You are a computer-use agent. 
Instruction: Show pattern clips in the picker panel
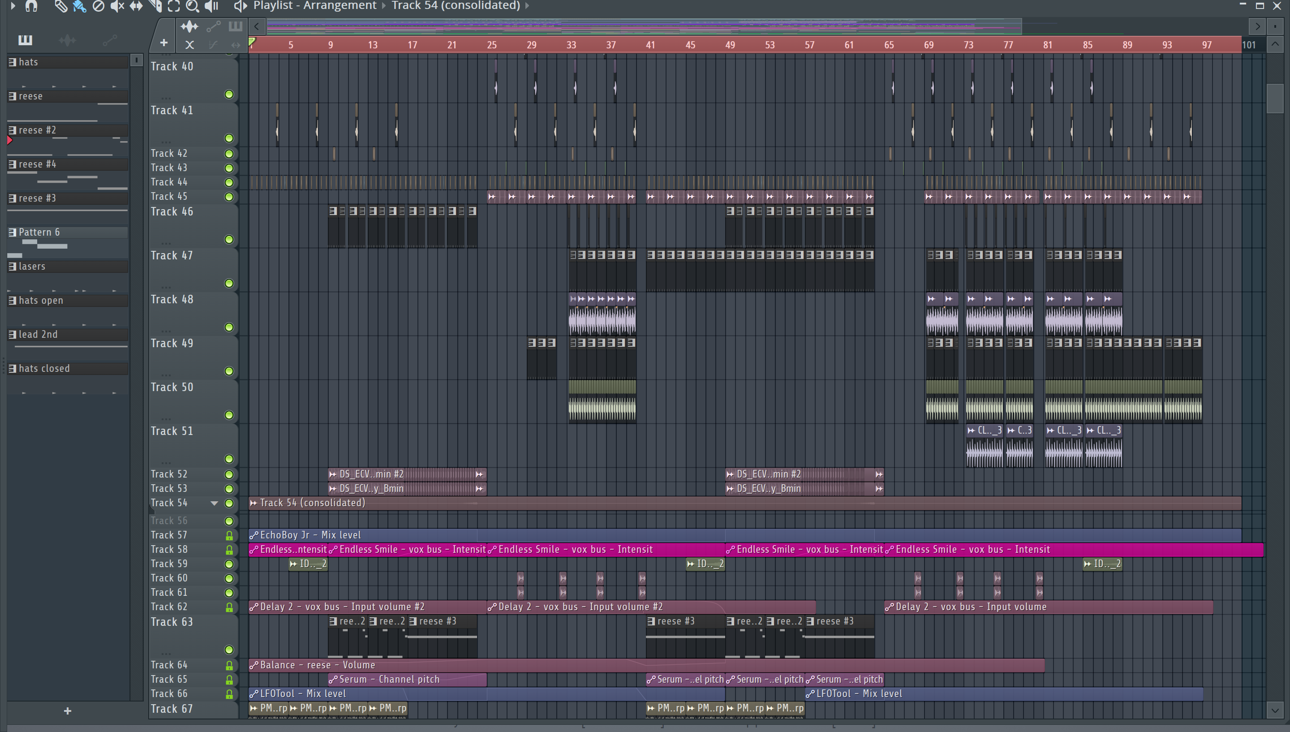click(25, 40)
